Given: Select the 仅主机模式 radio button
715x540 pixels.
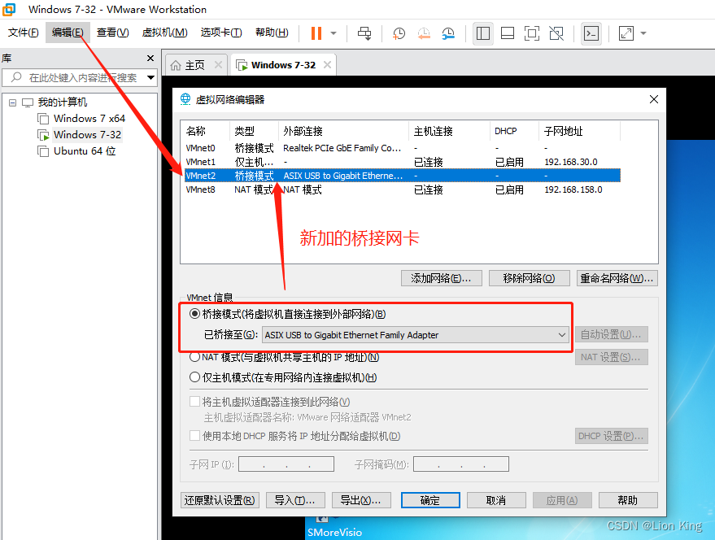Looking at the screenshot, I should [x=194, y=377].
